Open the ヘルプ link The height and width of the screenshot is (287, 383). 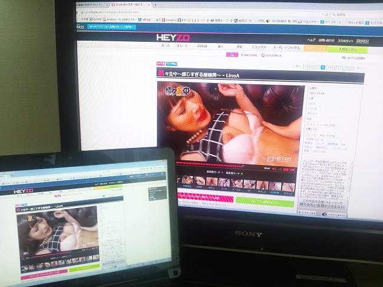[x=311, y=40]
